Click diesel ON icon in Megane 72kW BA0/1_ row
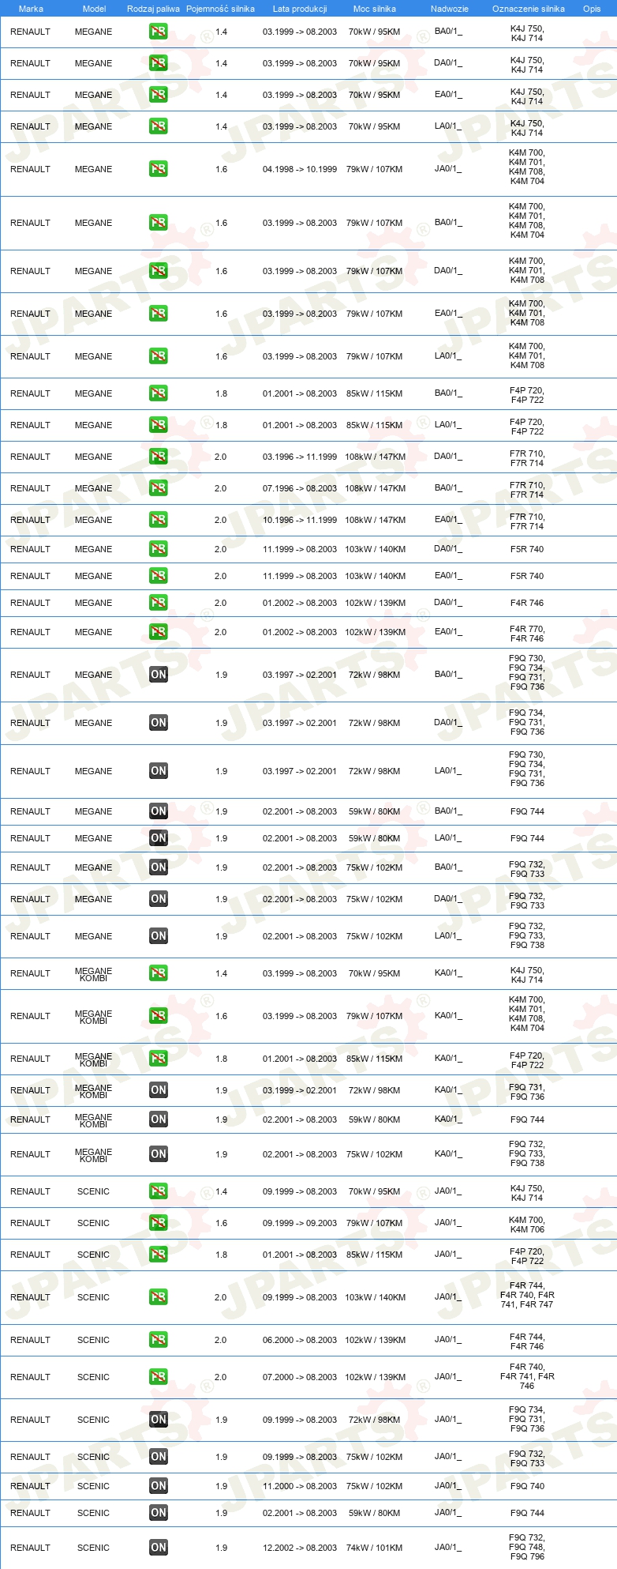The image size is (617, 1569). tap(159, 675)
